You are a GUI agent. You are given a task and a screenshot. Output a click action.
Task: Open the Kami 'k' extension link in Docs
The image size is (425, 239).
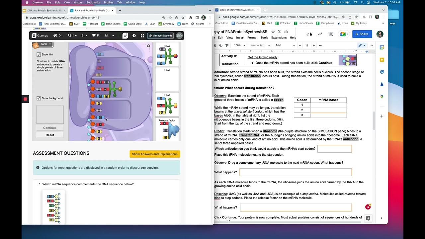[x=309, y=34]
